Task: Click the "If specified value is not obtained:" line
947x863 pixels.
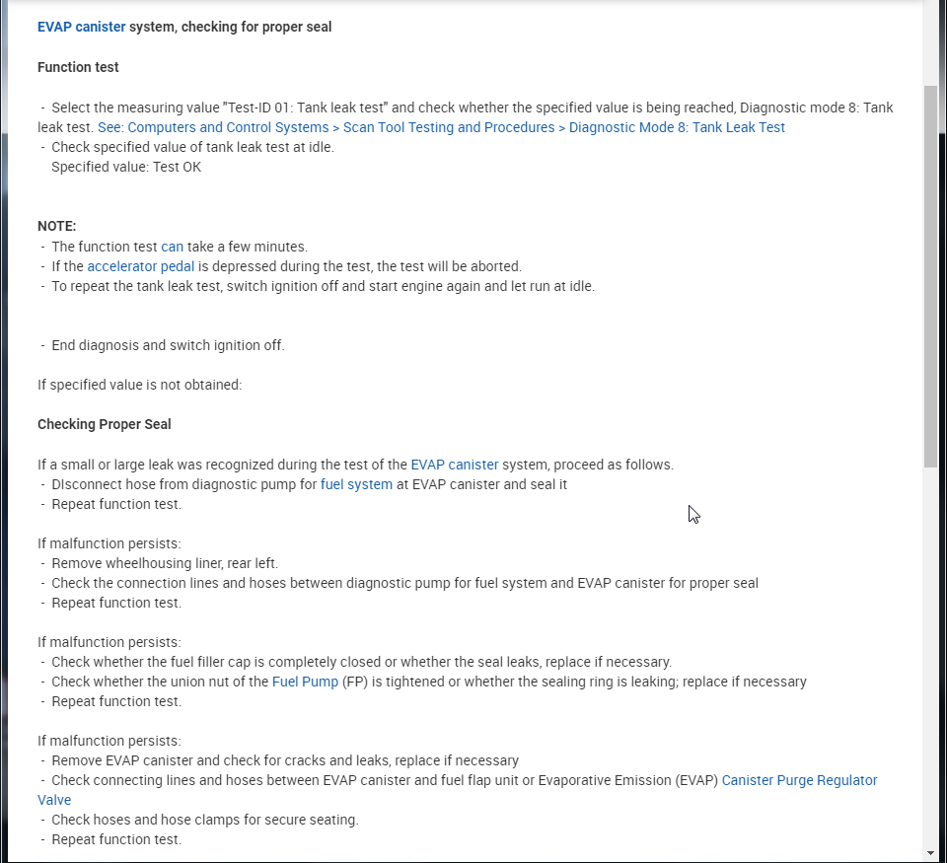Action: tap(139, 385)
